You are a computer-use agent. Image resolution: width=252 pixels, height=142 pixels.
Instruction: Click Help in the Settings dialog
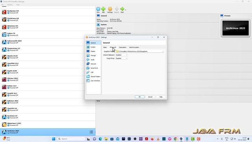pos(161,97)
